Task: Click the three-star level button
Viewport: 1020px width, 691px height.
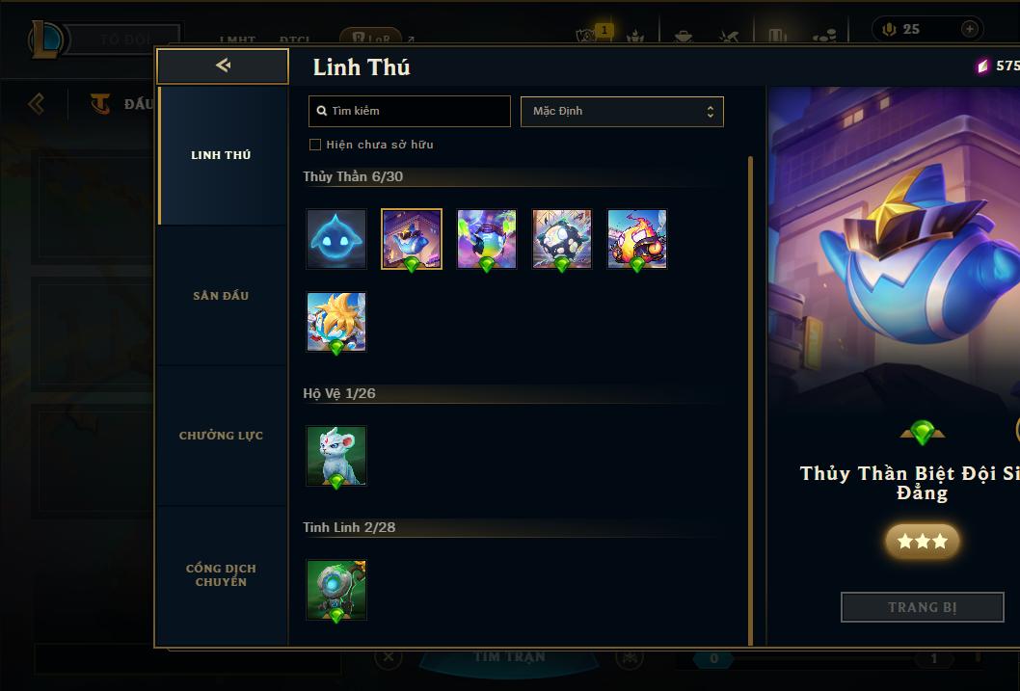Action: 922,541
